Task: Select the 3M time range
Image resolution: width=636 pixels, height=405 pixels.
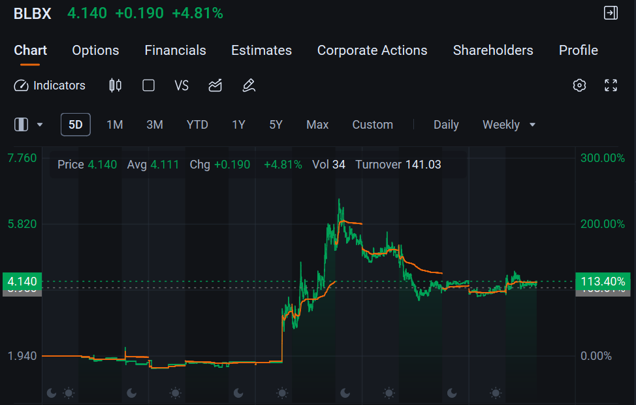Action: coord(155,125)
